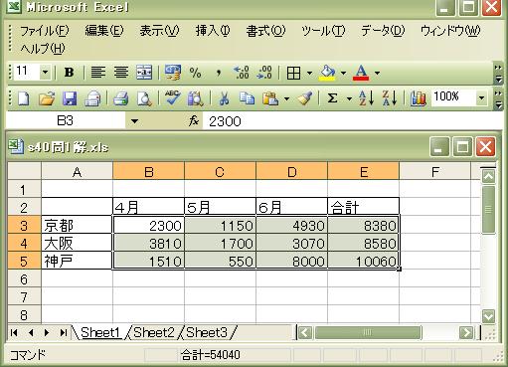Image resolution: width=508 pixels, height=367 pixels.
Task: Launch the Chart Wizard
Action: pos(418,98)
